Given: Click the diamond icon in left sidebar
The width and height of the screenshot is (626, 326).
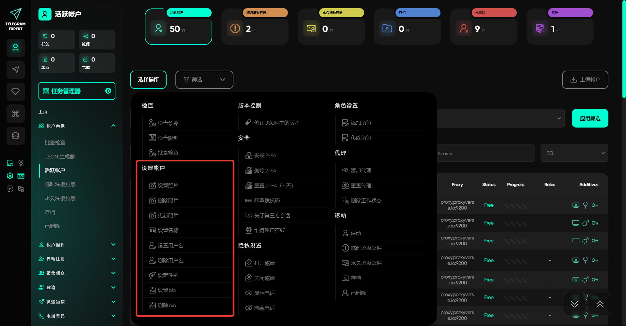Looking at the screenshot, I should [x=15, y=92].
